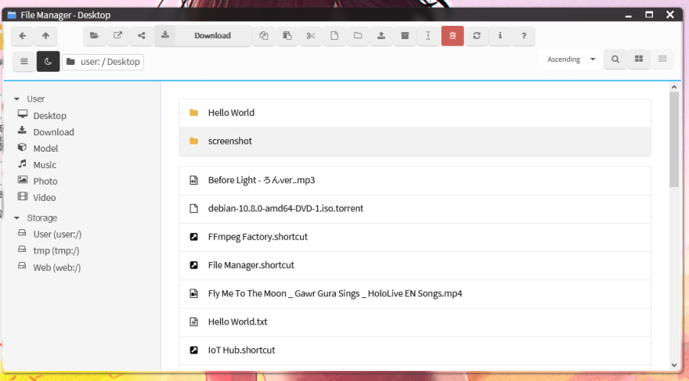Click the share toolbar icon
This screenshot has width=689, height=381.
[x=142, y=35]
